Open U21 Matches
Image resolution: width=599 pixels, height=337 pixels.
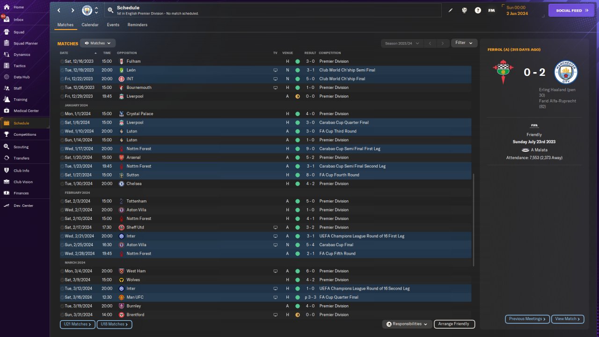[78, 324]
